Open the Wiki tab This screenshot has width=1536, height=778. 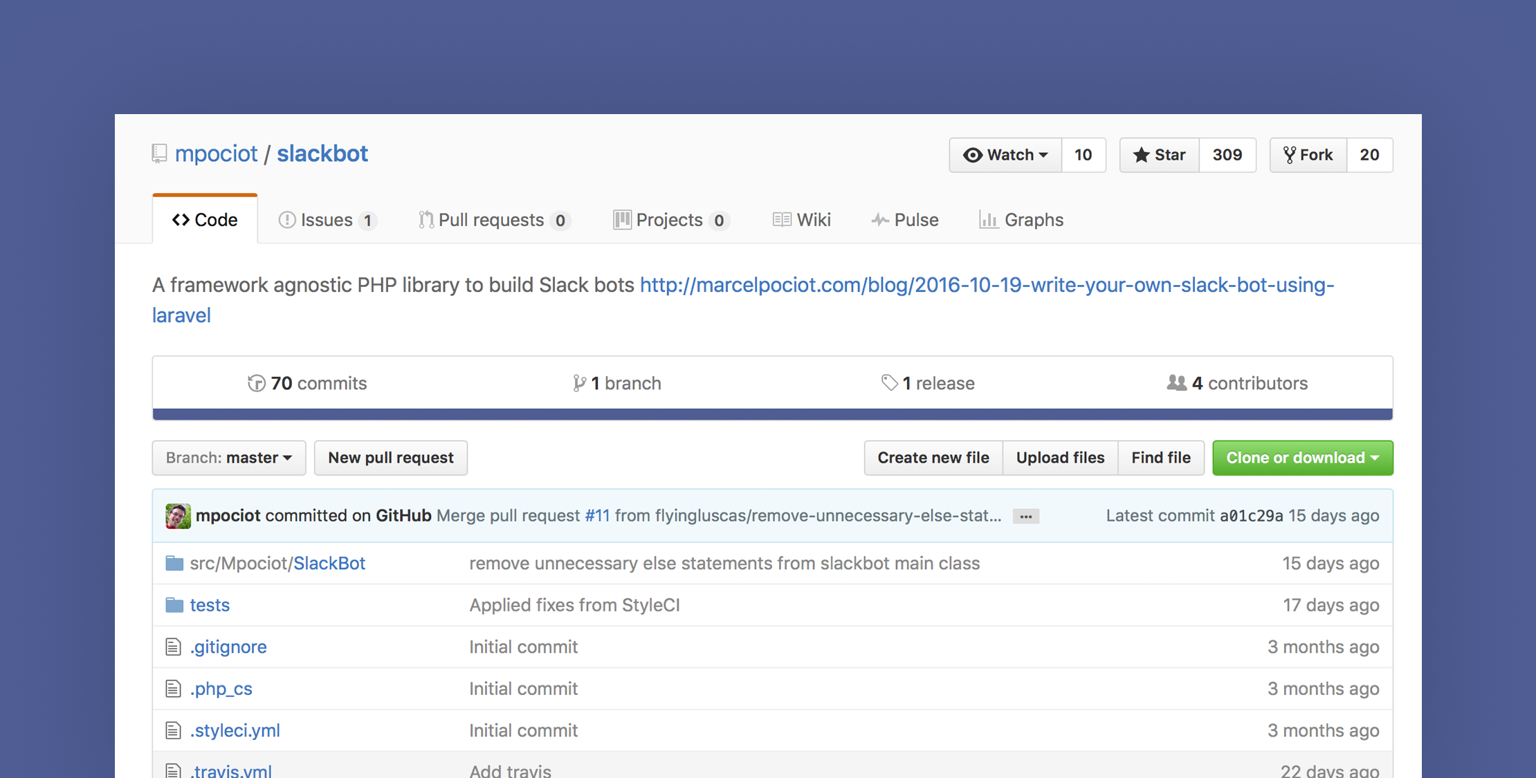(x=802, y=220)
